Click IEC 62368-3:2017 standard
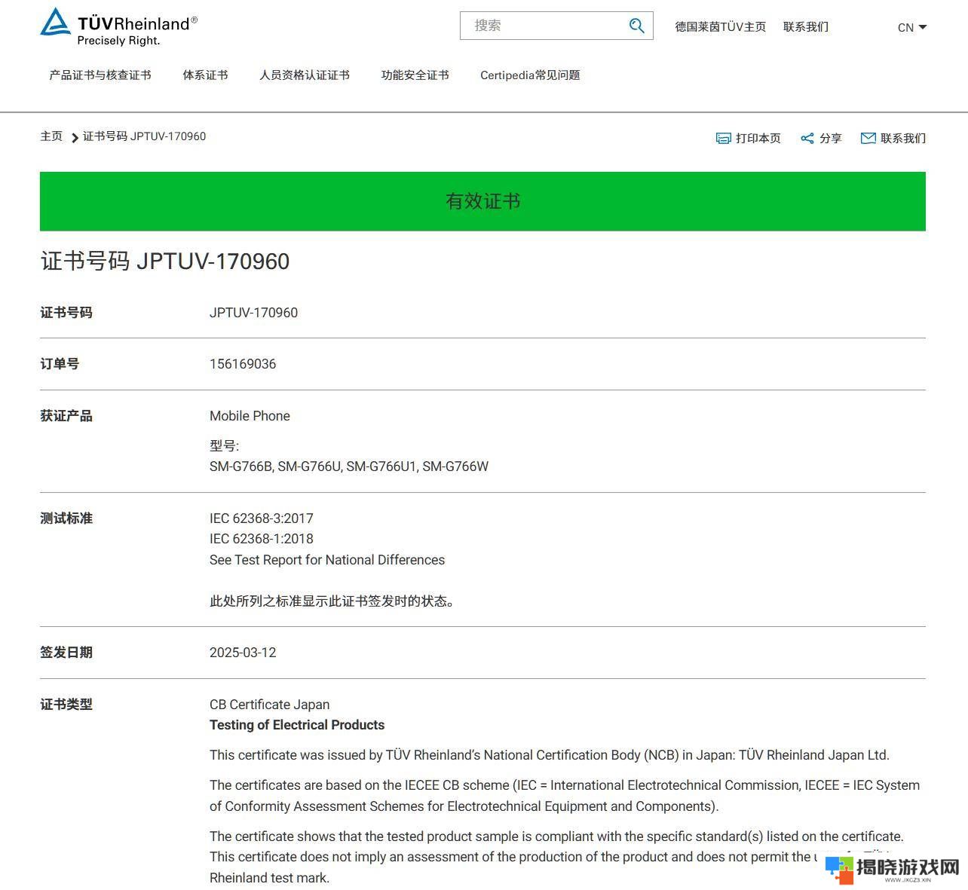The width and height of the screenshot is (968, 890). (262, 518)
